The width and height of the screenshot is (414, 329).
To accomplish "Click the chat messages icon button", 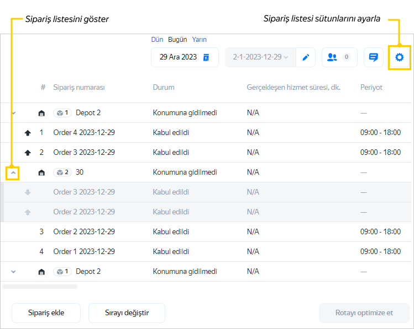I will point(374,57).
